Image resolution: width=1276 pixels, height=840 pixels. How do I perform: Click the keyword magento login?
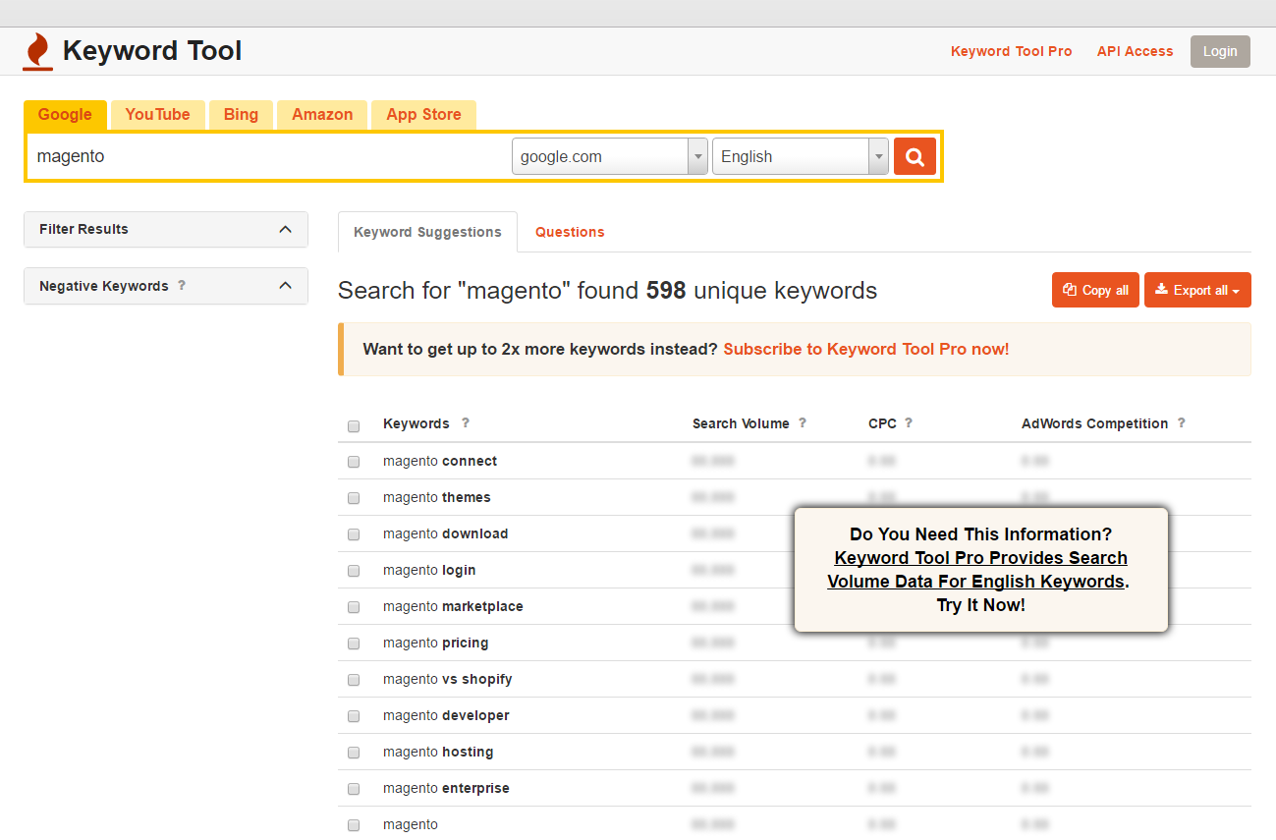(x=429, y=570)
